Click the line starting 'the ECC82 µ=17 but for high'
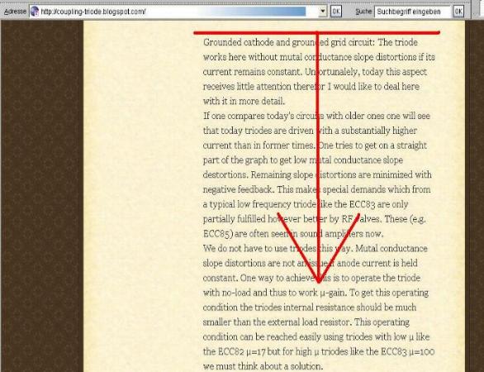Viewport: 484px width, 372px height. 319,351
